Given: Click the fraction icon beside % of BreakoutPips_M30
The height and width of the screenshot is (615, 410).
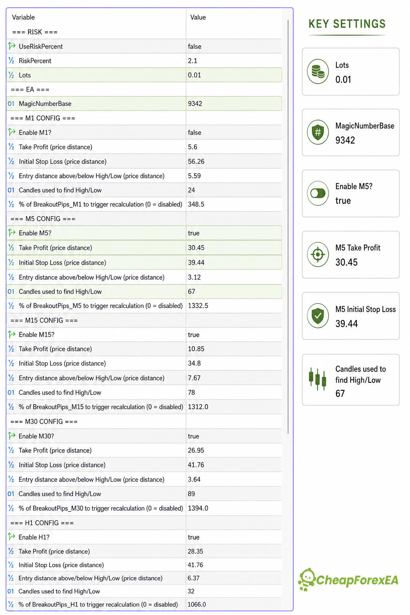Looking at the screenshot, I should click(11, 508).
